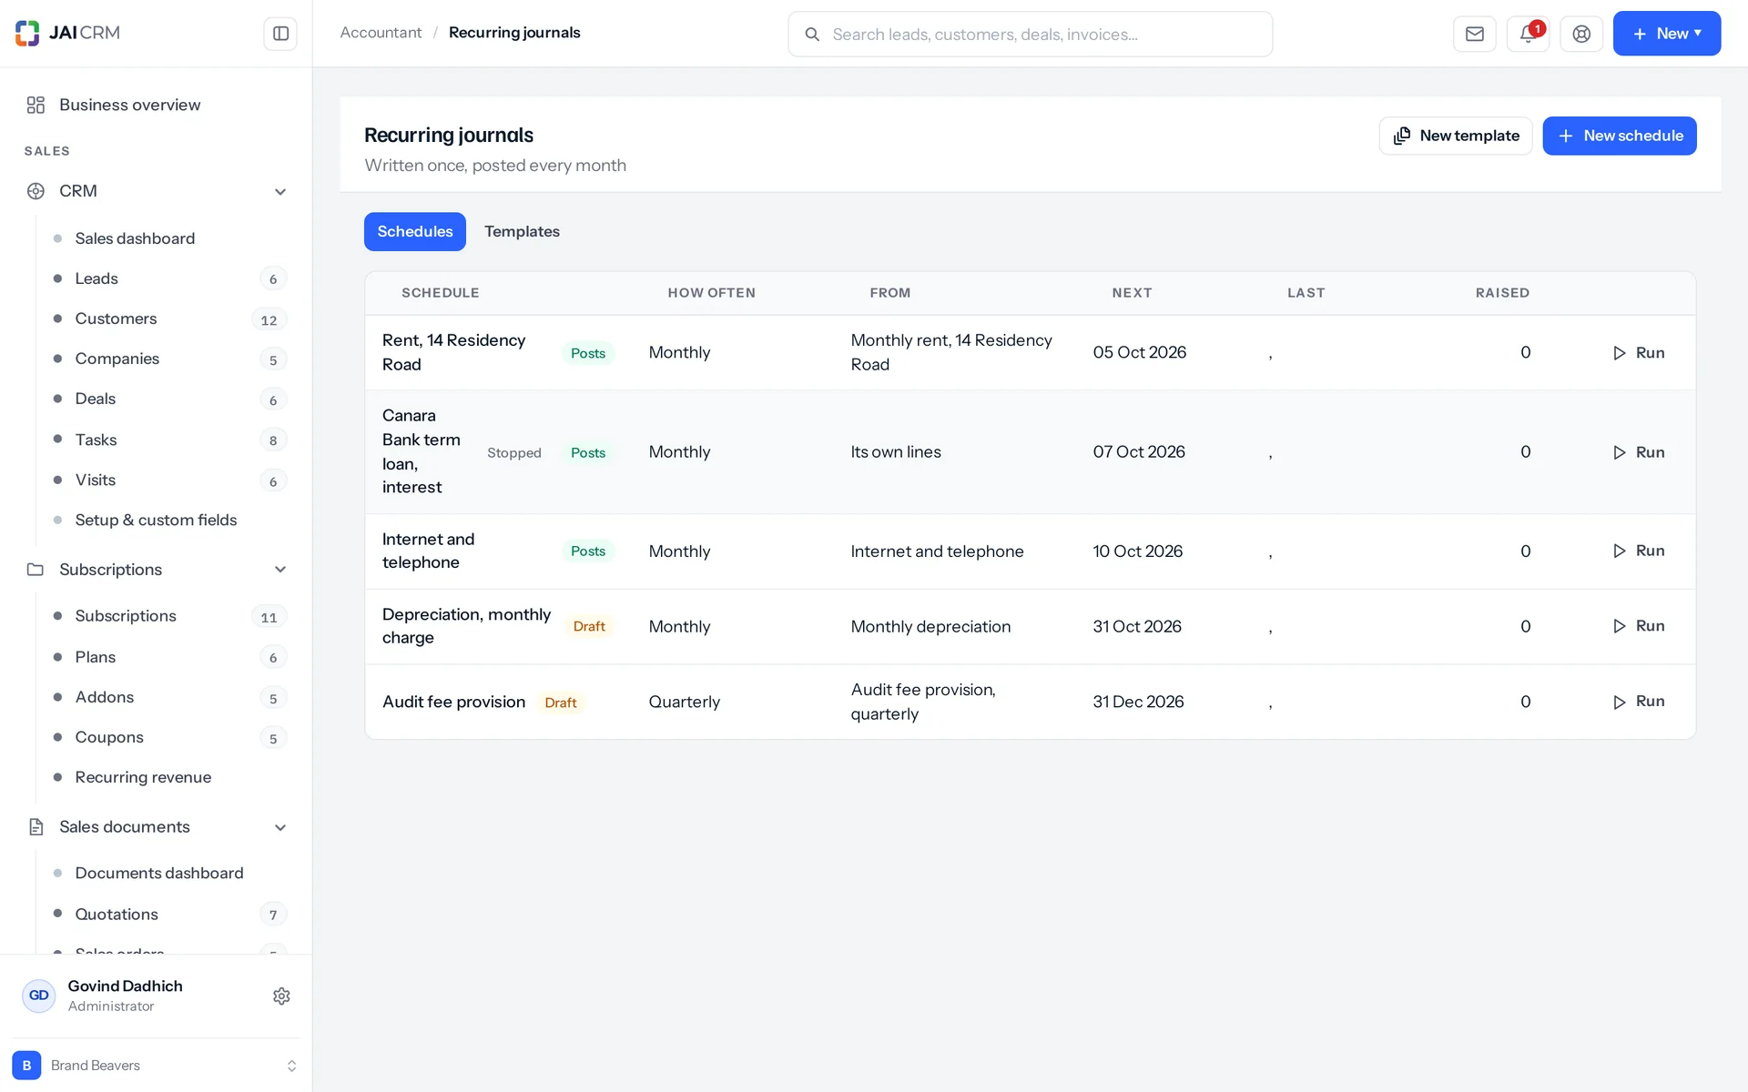Image resolution: width=1748 pixels, height=1092 pixels.
Task: Open the New dropdown button
Action: 1666,34
